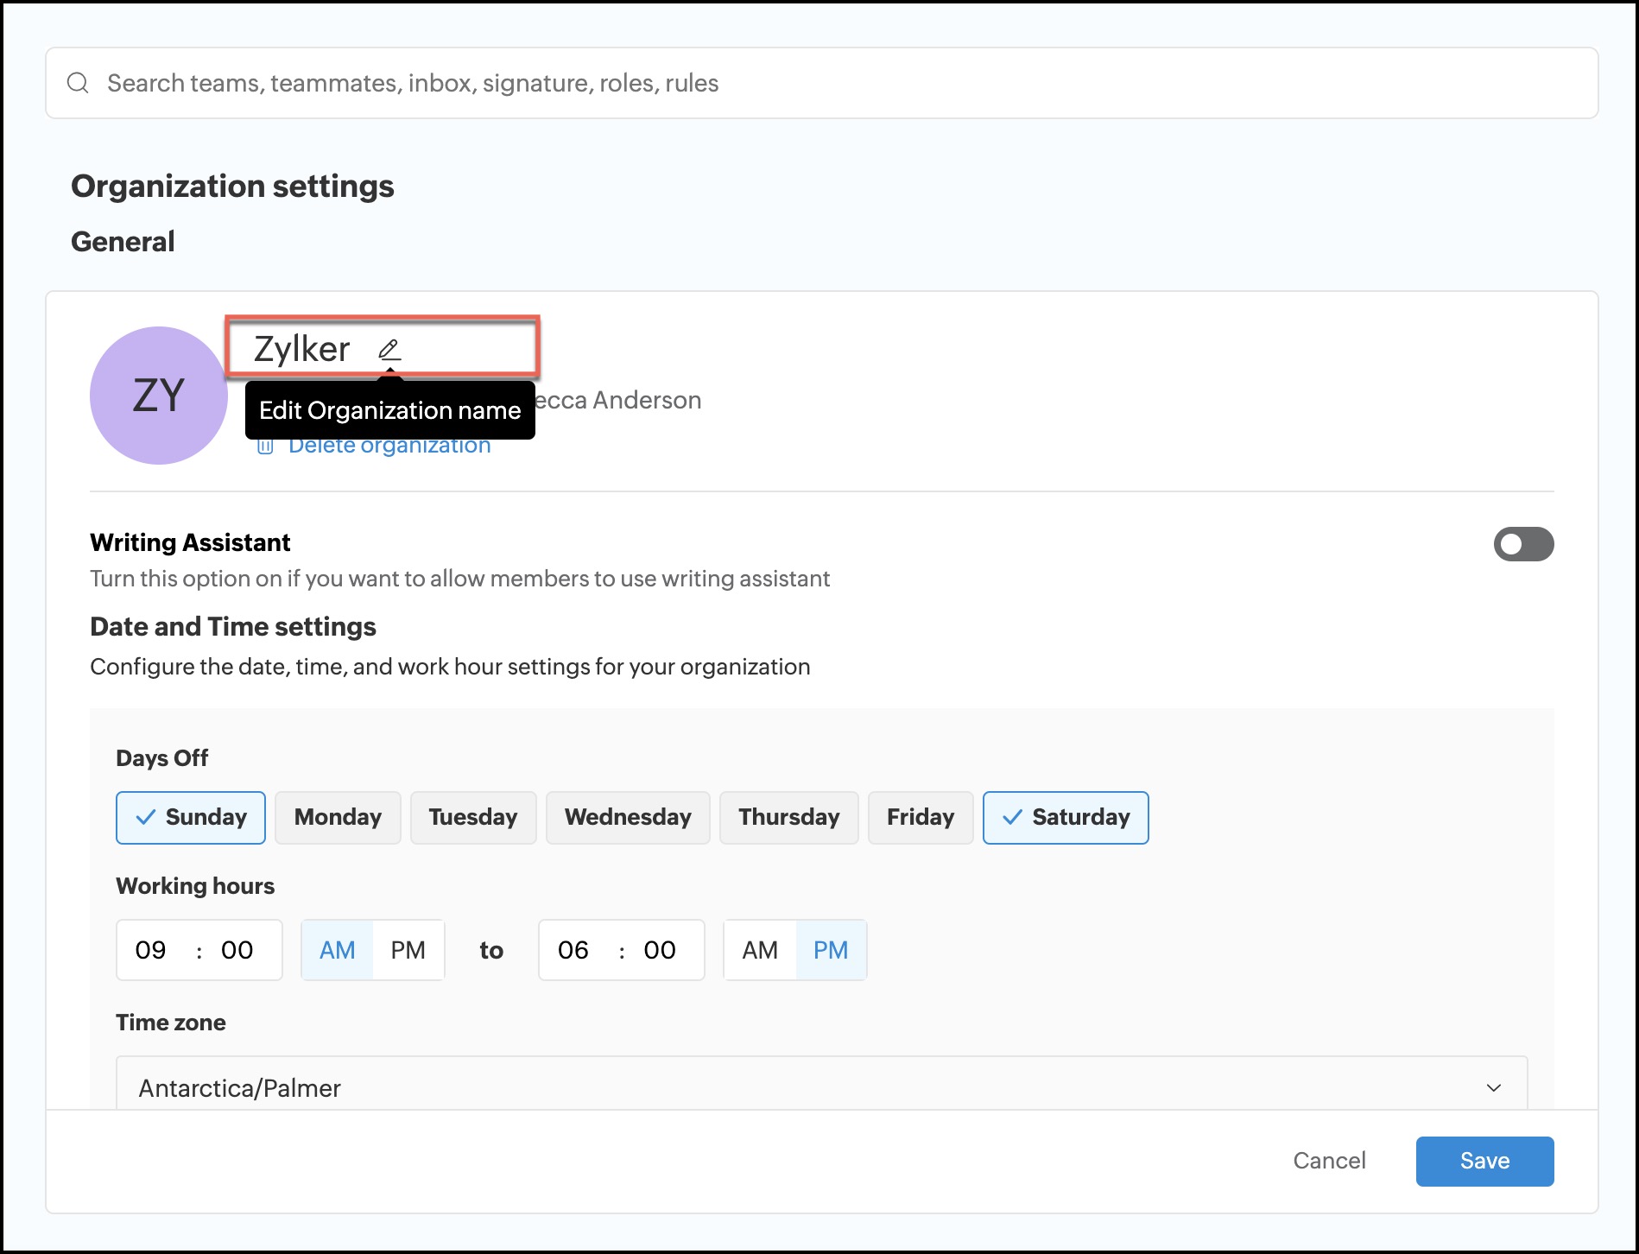Click the Organization settings title
This screenshot has height=1254, width=1639.
tap(232, 187)
